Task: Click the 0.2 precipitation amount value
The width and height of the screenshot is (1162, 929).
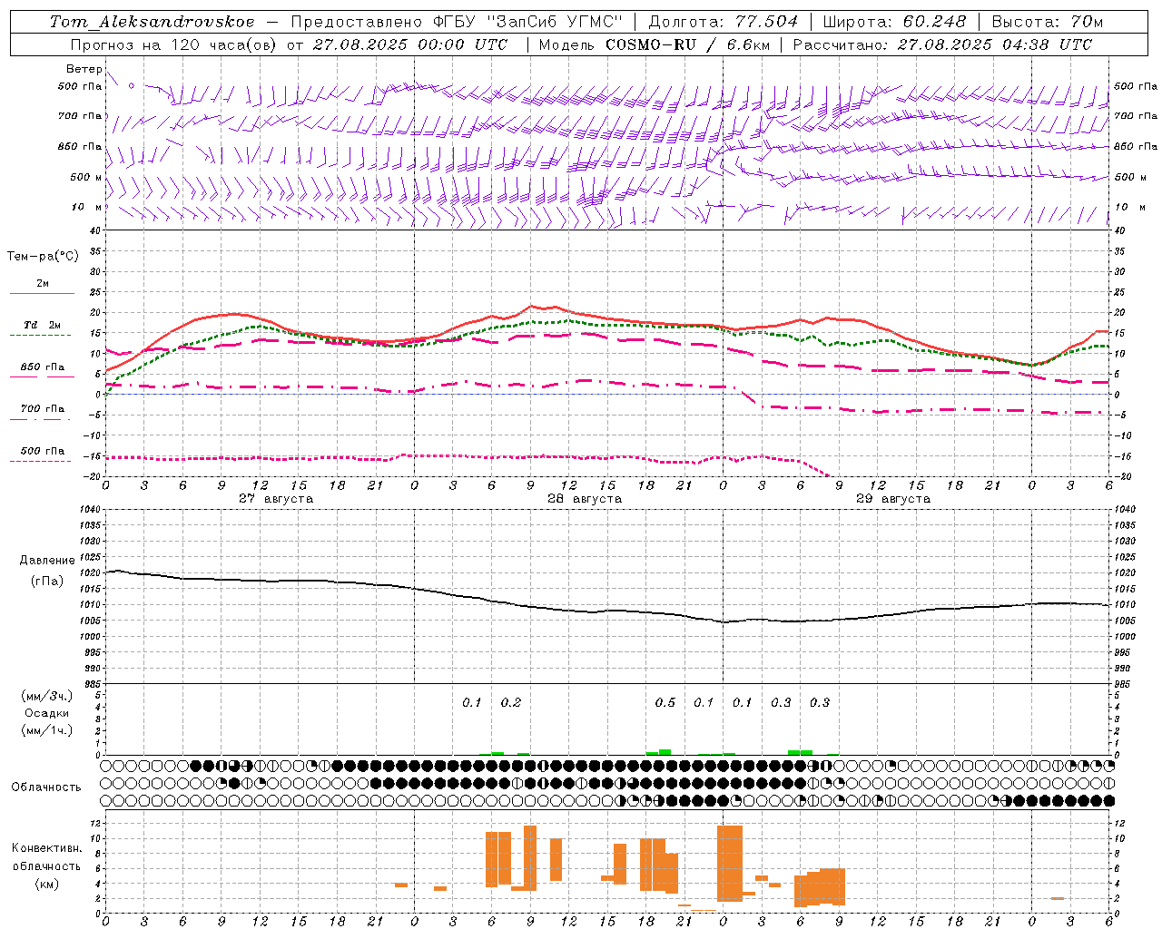Action: 510,702
